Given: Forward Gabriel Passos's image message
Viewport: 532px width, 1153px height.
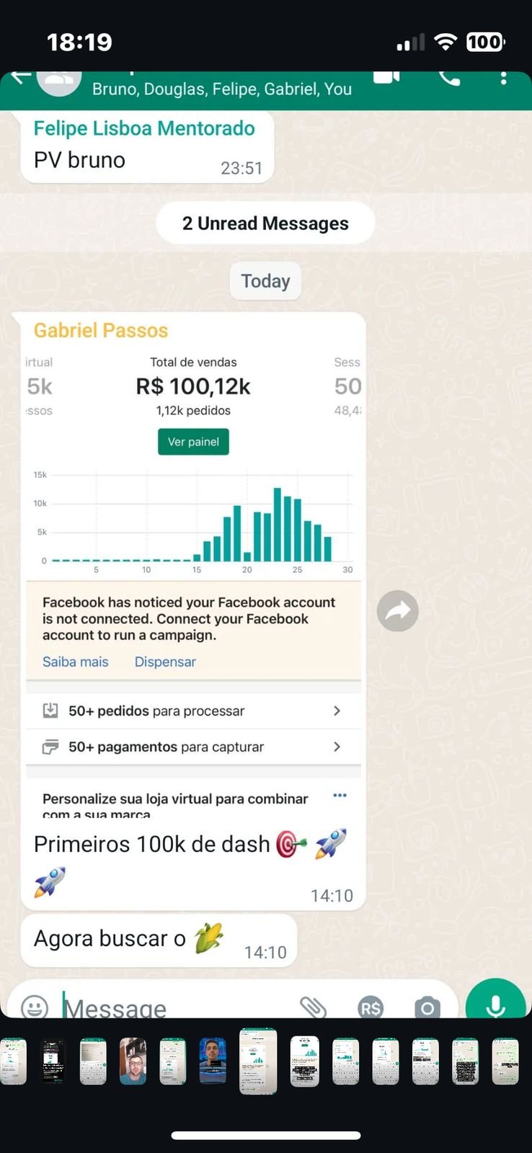Looking at the screenshot, I should [x=397, y=611].
